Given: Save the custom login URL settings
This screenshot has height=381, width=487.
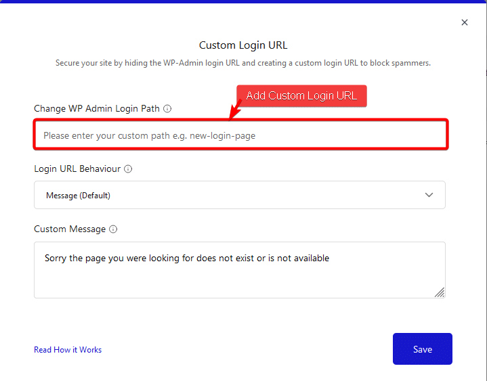Looking at the screenshot, I should pyautogui.click(x=423, y=349).
